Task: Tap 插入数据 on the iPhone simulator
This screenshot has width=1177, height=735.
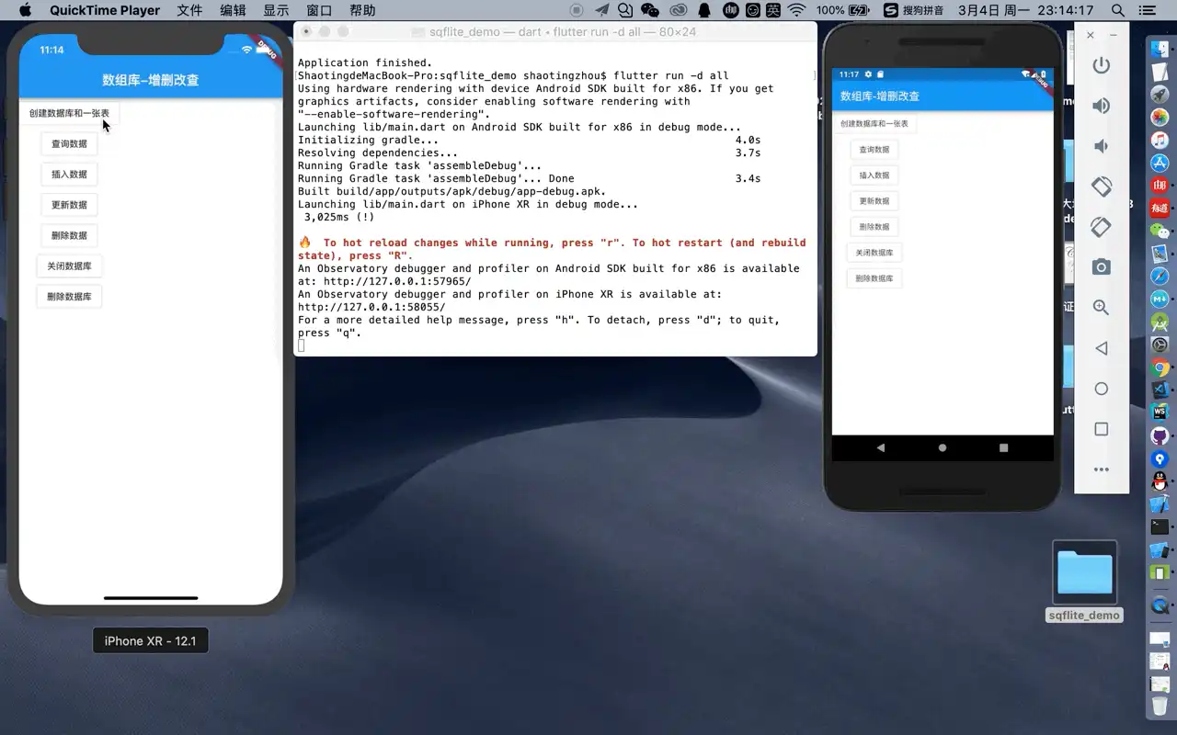Action: (x=69, y=175)
